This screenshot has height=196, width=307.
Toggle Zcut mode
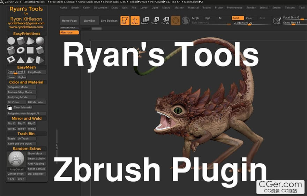[x=262, y=18]
